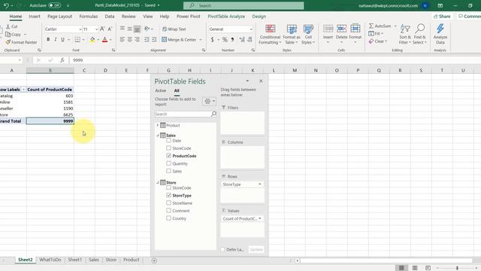Open the font name dropdown
Screen dimensions: 481x271
(80, 29)
